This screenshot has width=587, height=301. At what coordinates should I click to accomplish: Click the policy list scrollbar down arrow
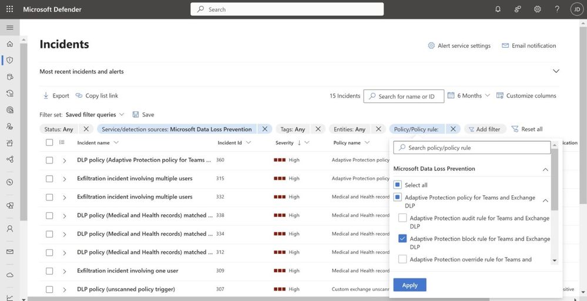click(555, 260)
